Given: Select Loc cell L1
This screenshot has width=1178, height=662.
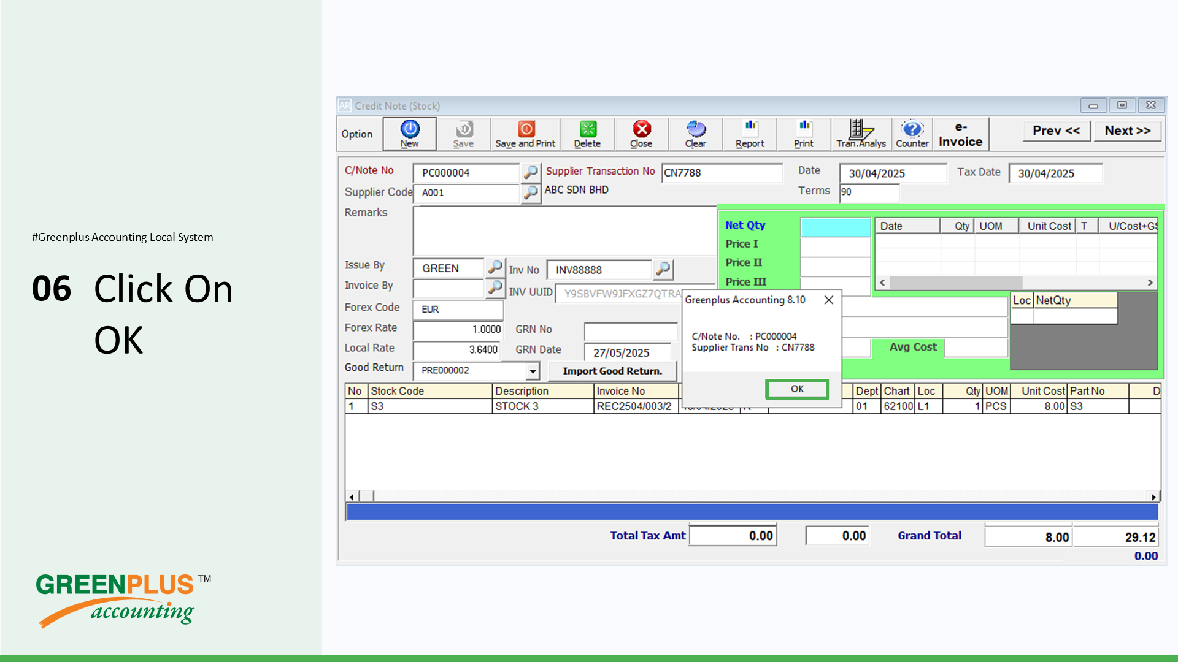Looking at the screenshot, I should pyautogui.click(x=928, y=406).
